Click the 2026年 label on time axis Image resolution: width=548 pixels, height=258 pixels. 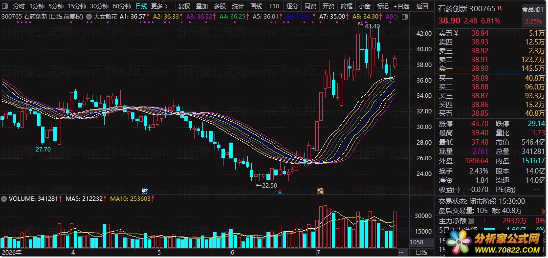click(x=11, y=252)
